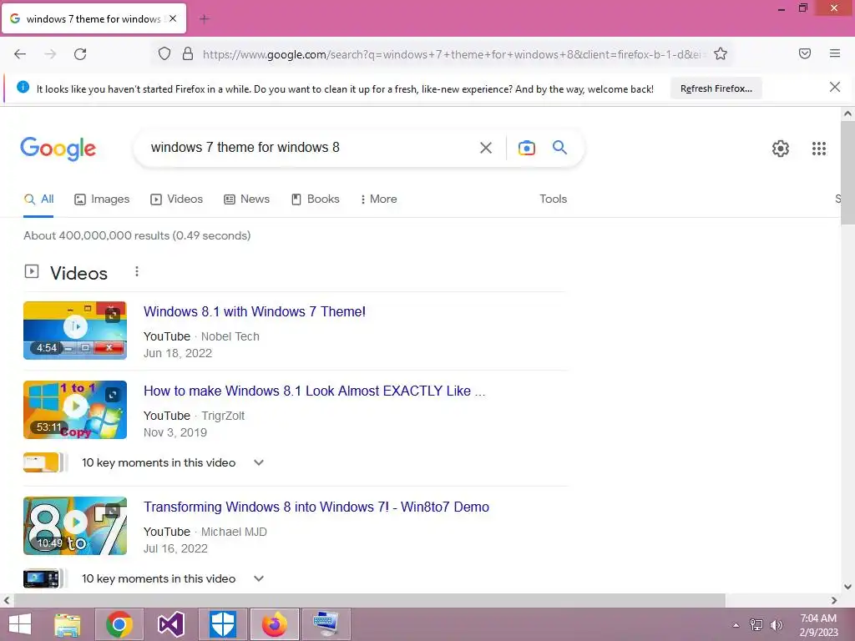
Task: Open How to make Windows 8.1 Look link
Action: pos(314,391)
